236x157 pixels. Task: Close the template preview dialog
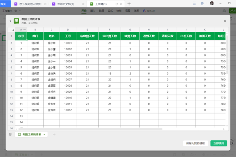pos(225,21)
